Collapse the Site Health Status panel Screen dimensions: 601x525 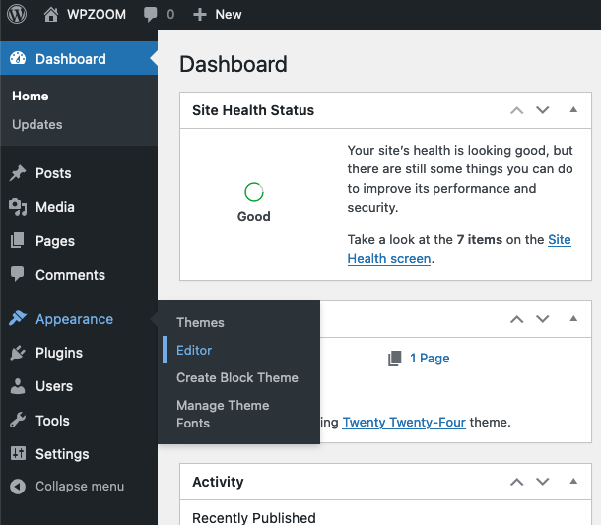[x=573, y=110]
